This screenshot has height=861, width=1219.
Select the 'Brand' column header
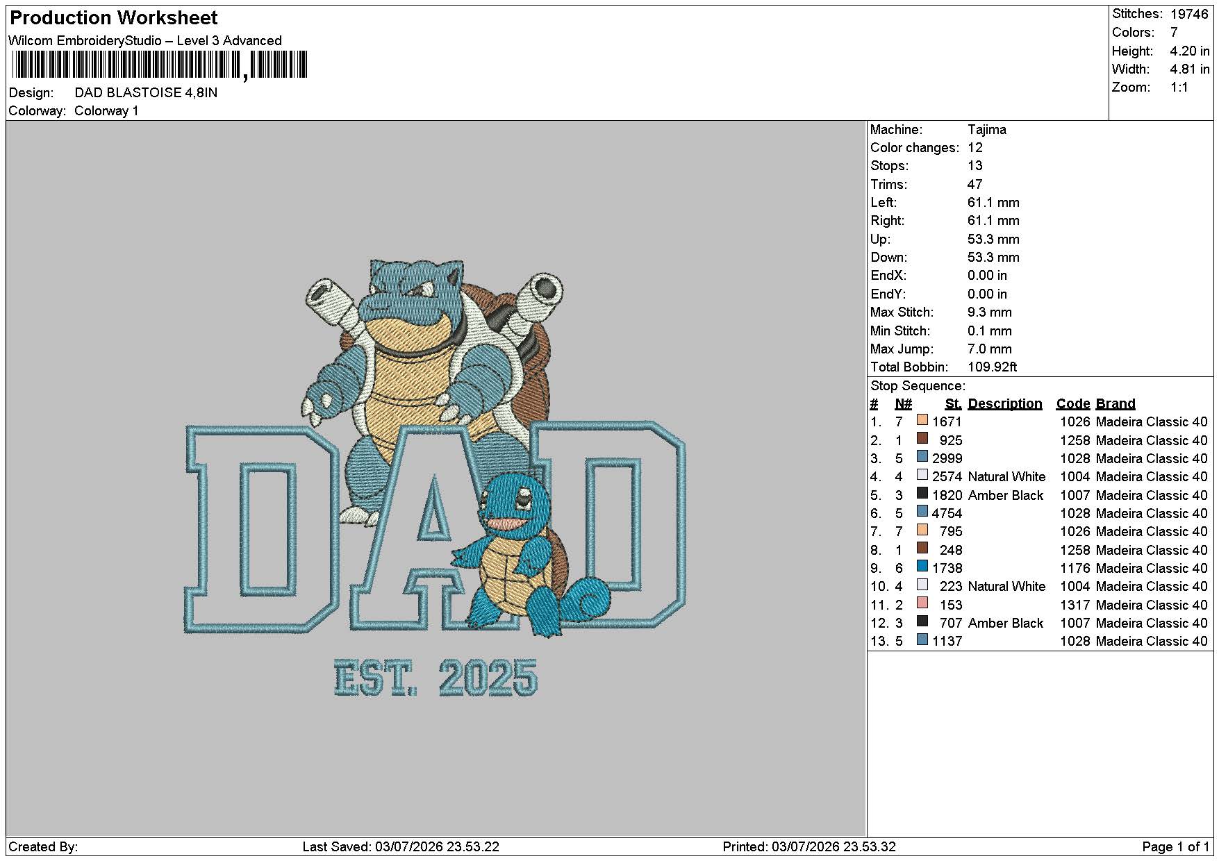[x=1116, y=404]
